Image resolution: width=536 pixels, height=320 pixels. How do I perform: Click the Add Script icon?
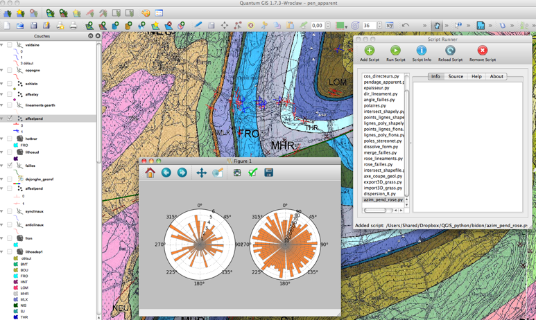[x=369, y=51]
